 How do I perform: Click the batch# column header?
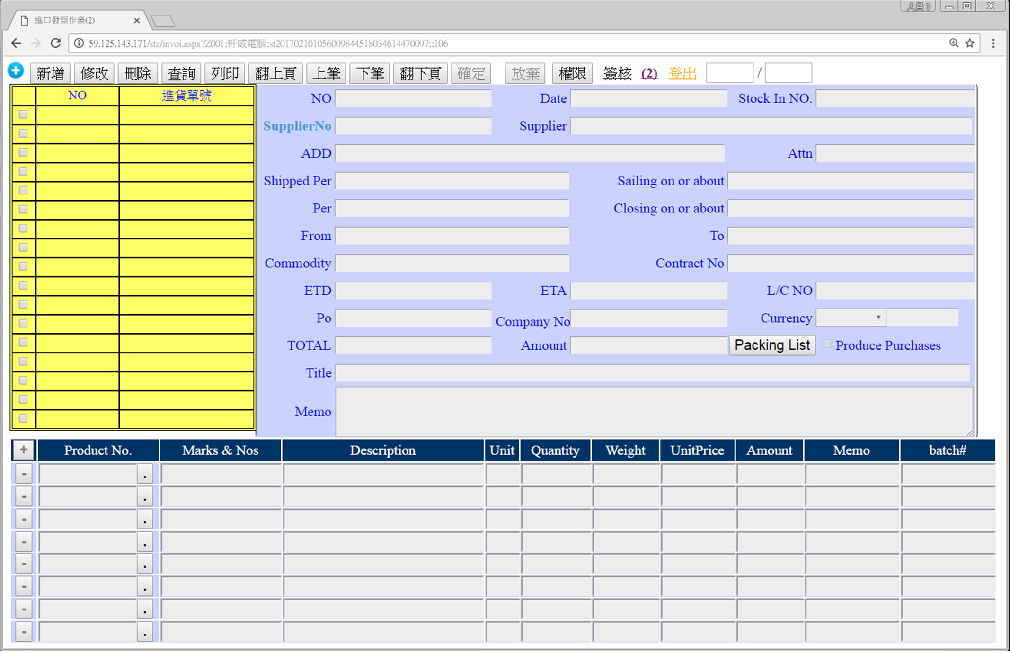point(948,450)
